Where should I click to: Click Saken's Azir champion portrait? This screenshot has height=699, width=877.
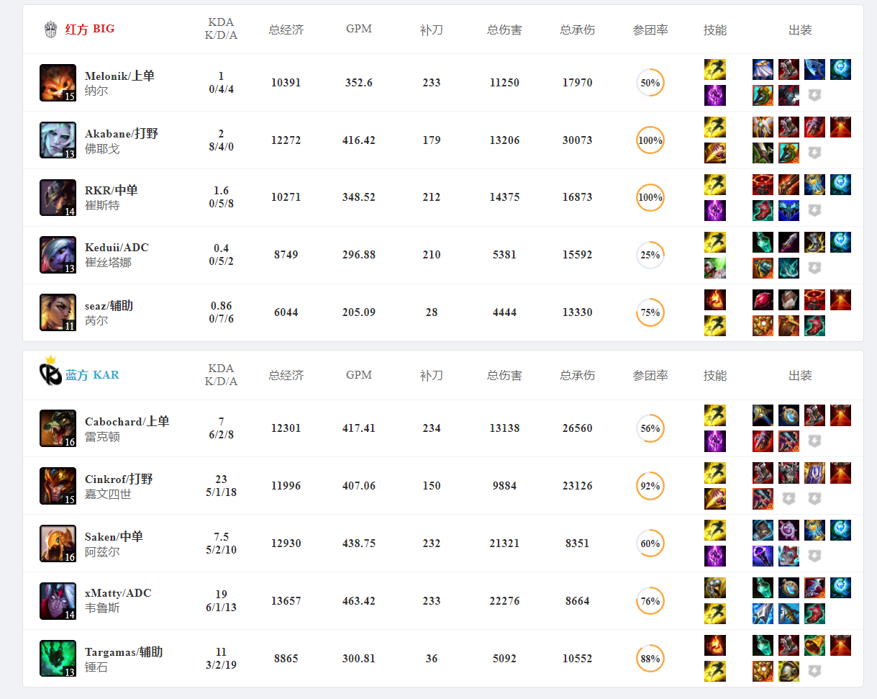(58, 543)
